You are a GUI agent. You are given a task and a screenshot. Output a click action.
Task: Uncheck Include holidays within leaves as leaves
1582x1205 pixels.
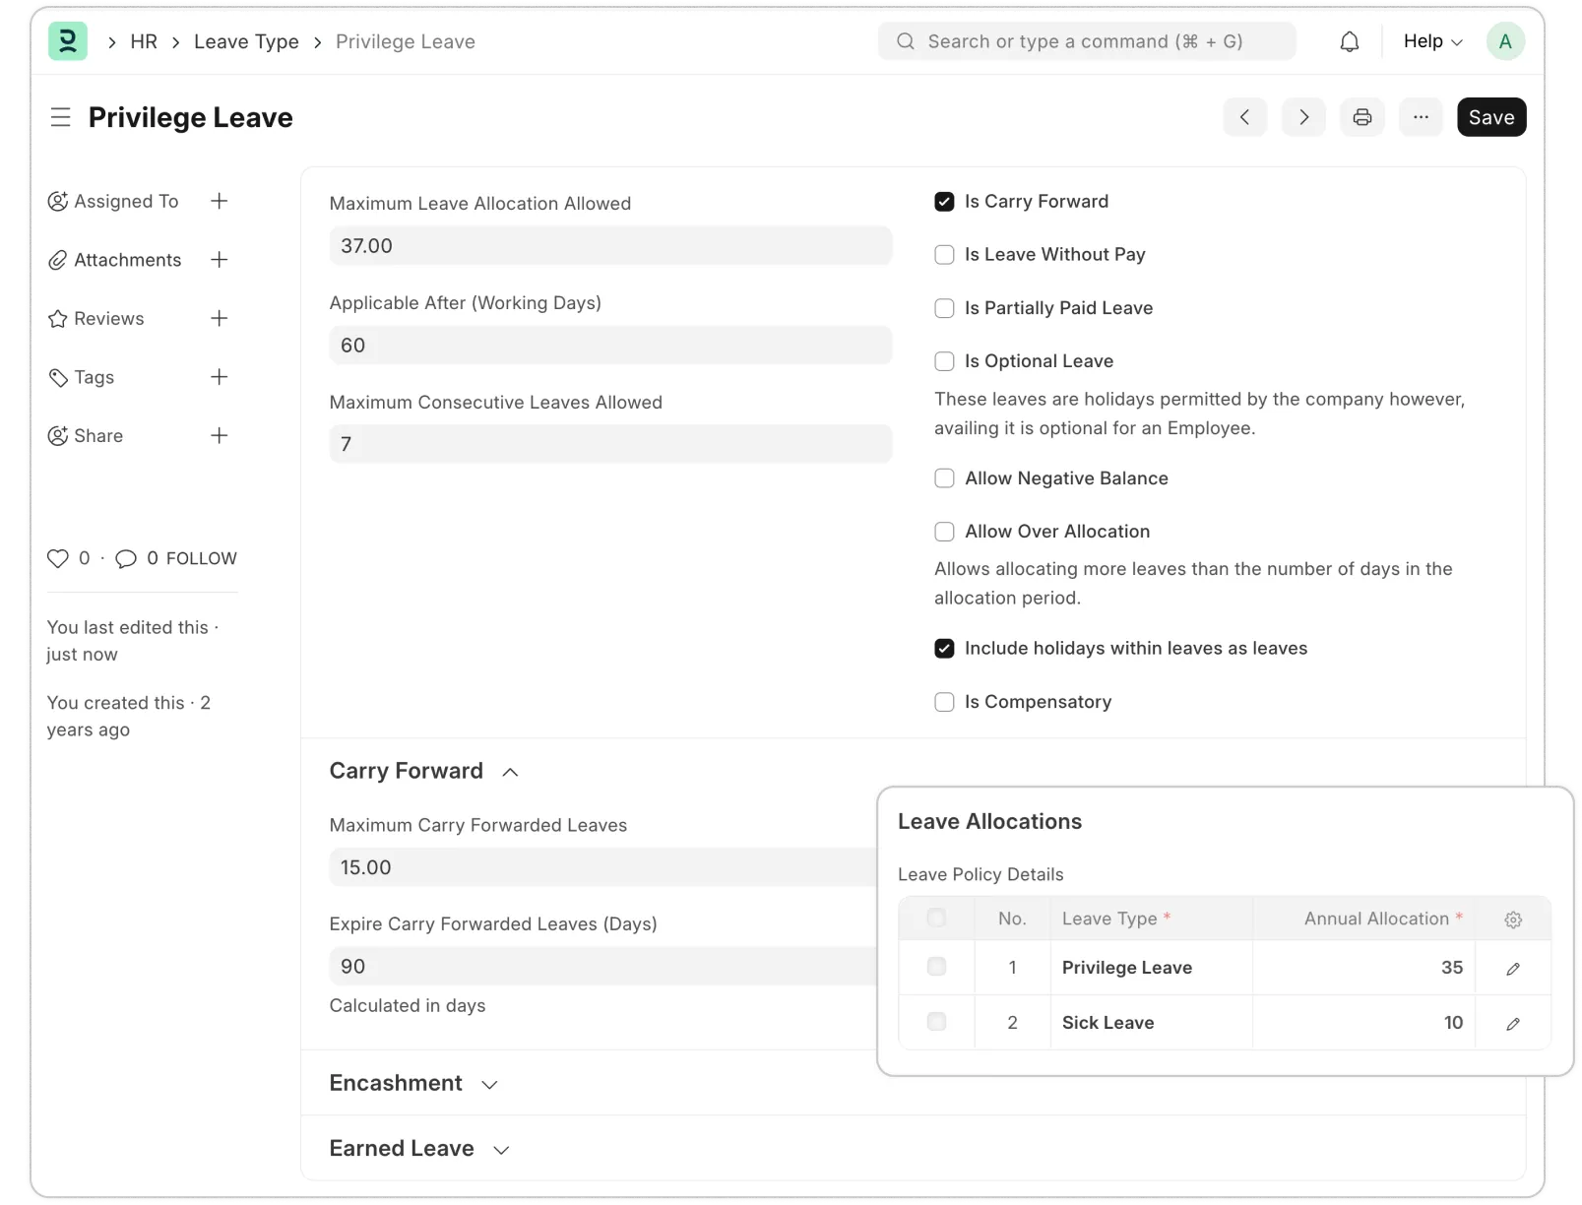[944, 649]
